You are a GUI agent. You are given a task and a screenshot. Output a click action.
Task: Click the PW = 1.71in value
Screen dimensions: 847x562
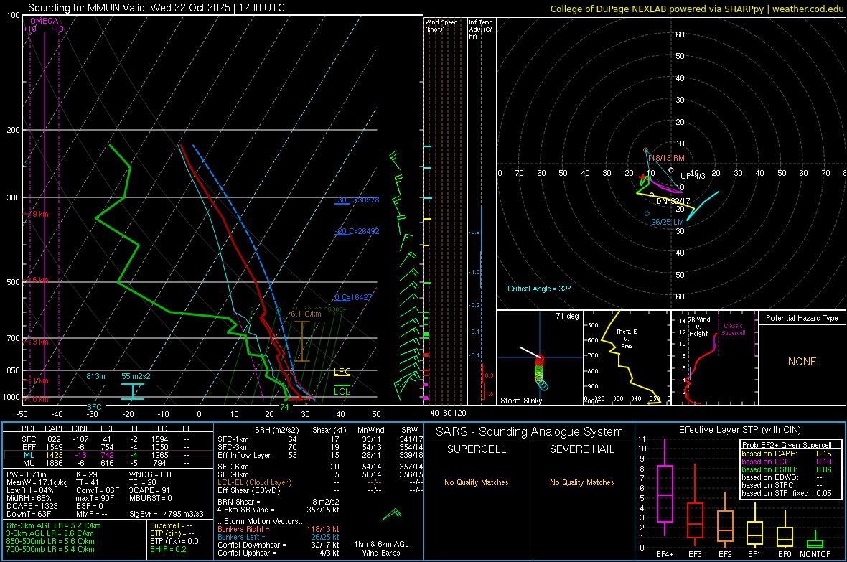27,474
